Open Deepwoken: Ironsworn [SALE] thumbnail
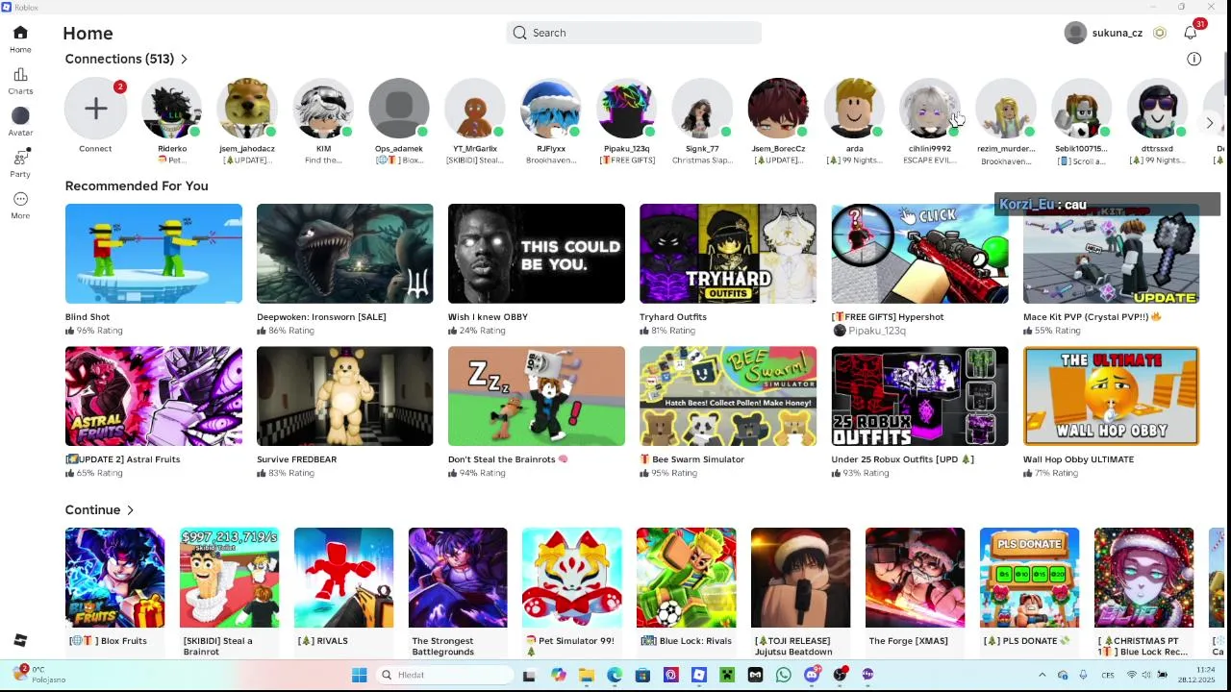1231x692 pixels. click(344, 254)
